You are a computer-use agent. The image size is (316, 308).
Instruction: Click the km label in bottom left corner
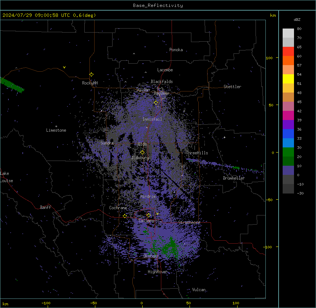click(5, 304)
